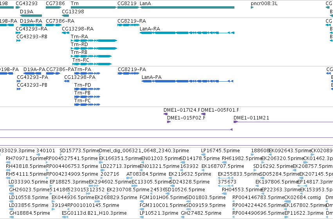Click the LP10521.3prime label
The width and height of the screenshot is (333, 219).
tap(159, 213)
